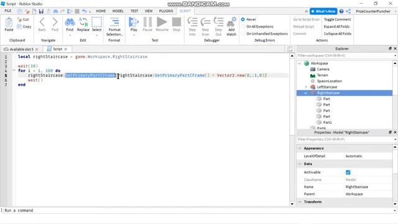
Task: Switch to the MODEL ribbon tab
Action: pos(118,11)
